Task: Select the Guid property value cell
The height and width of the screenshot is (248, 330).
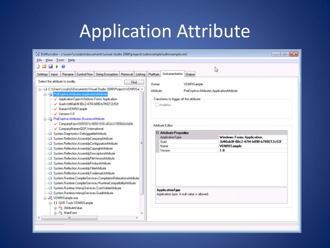Action: tap(253, 142)
